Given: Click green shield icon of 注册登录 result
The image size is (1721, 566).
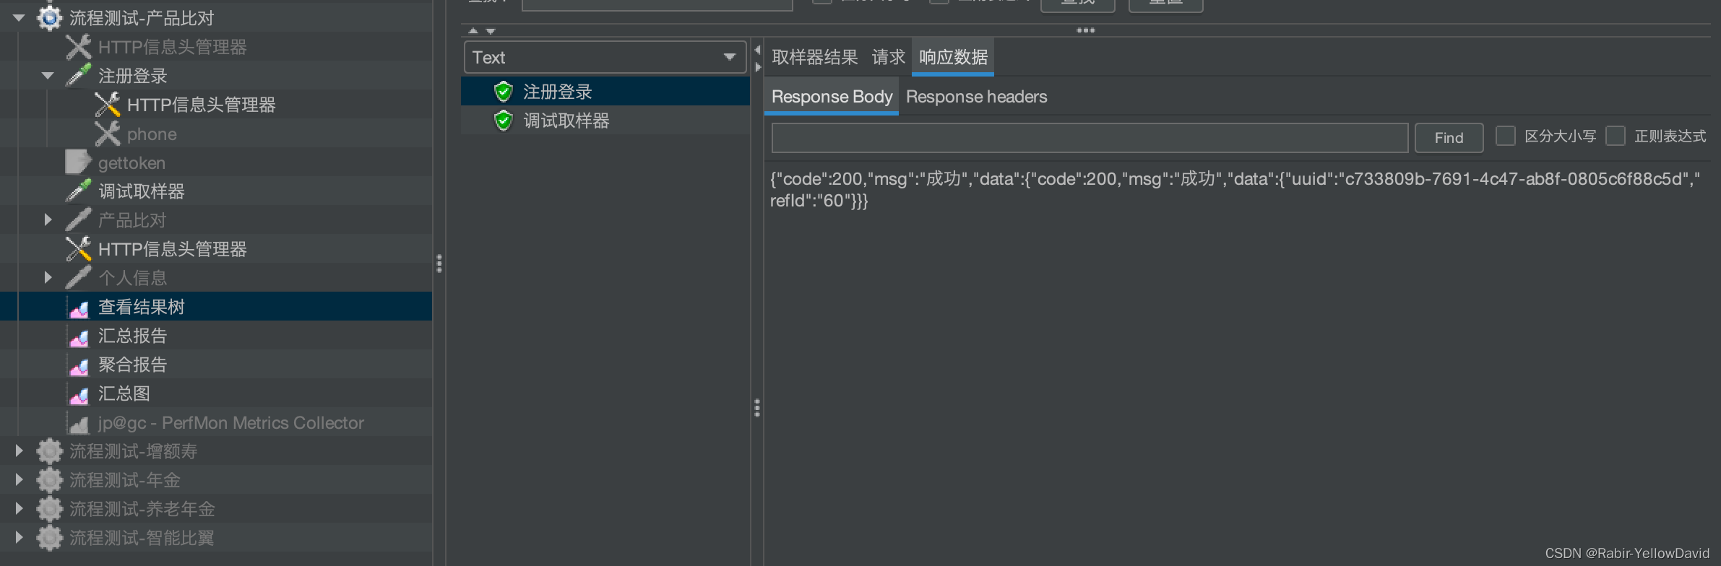Looking at the screenshot, I should (503, 92).
